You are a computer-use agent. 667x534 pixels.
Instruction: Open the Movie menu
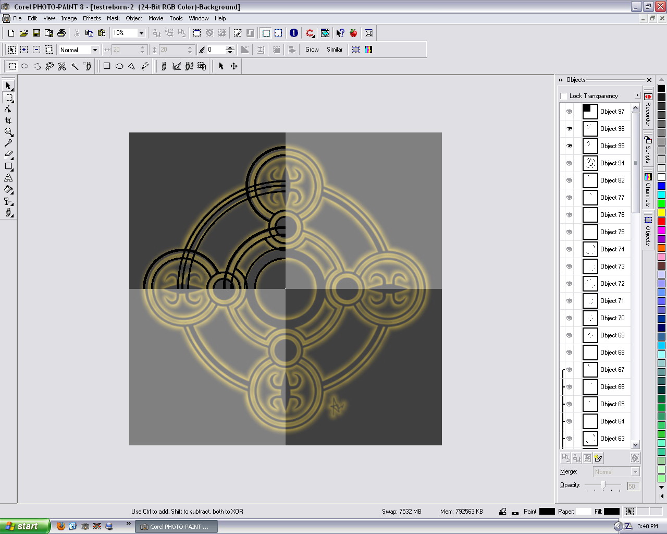[x=156, y=18]
